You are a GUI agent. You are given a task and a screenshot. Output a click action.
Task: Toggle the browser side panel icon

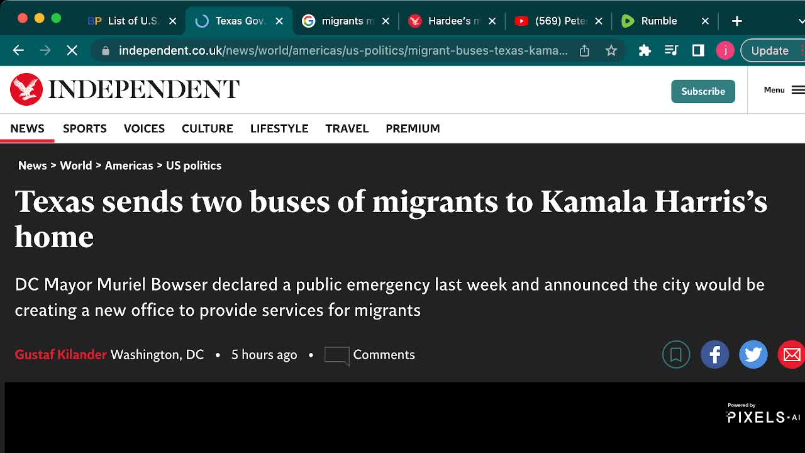pos(698,51)
